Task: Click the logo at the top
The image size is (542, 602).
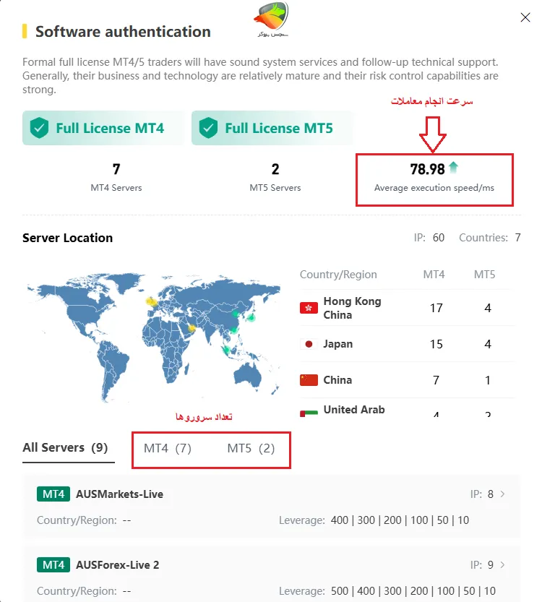Action: [x=271, y=18]
